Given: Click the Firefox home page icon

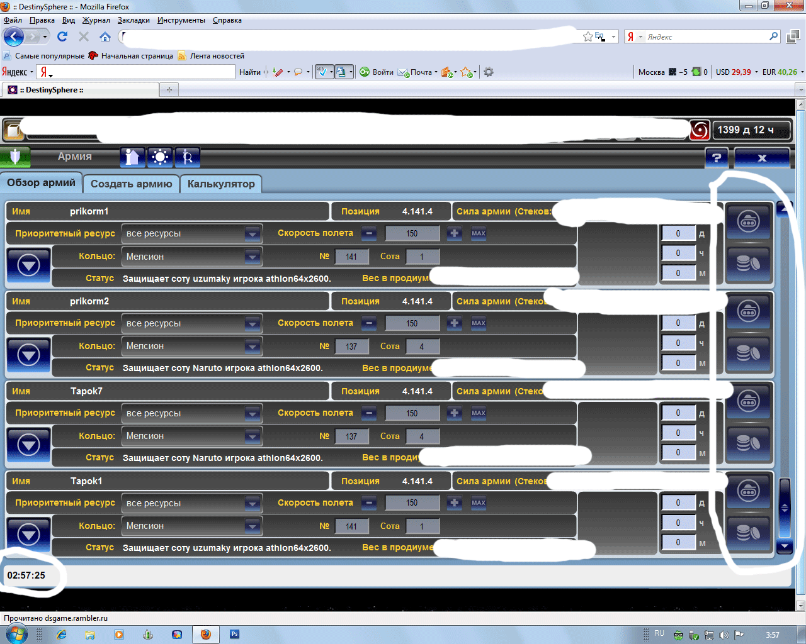Looking at the screenshot, I should point(105,36).
